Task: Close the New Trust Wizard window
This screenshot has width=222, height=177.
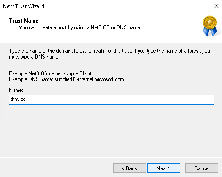Action: coord(217,6)
